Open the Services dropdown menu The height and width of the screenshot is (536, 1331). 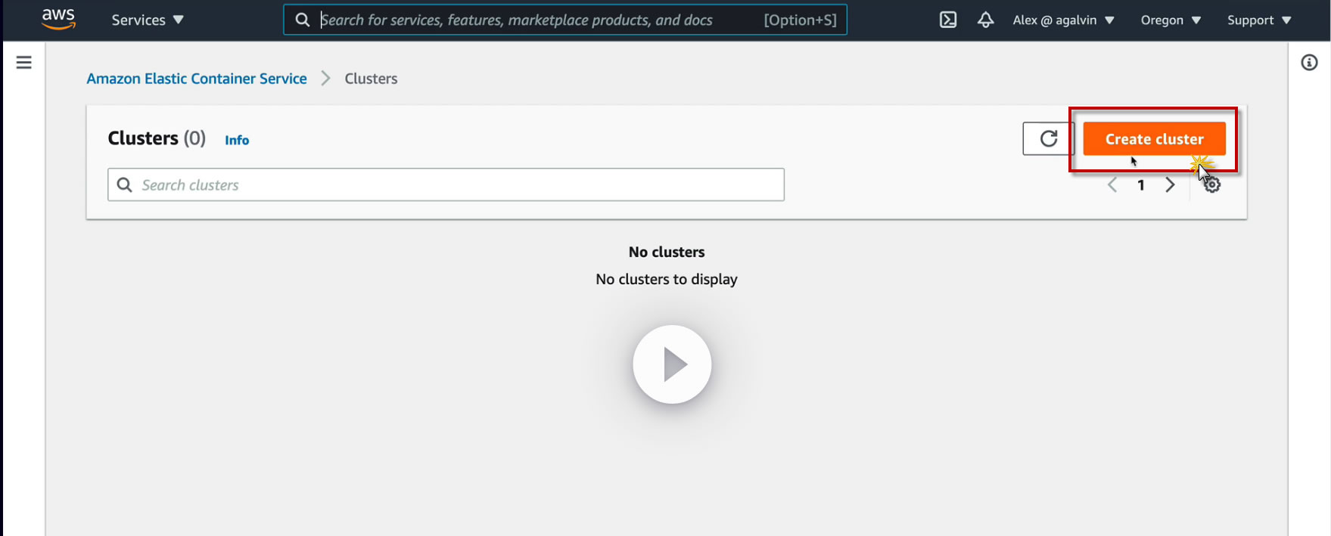point(148,20)
